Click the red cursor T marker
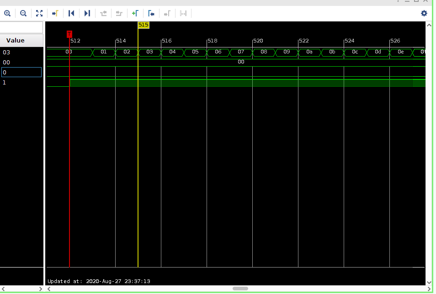Viewport: 436px width, 294px height. point(69,34)
